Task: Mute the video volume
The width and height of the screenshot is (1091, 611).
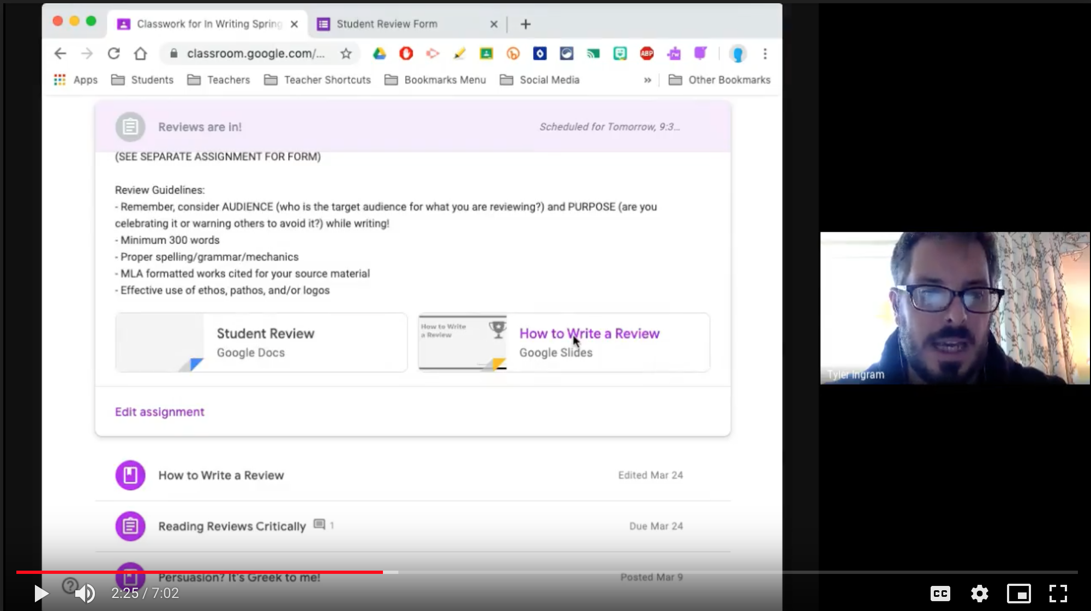Action: pyautogui.click(x=85, y=593)
